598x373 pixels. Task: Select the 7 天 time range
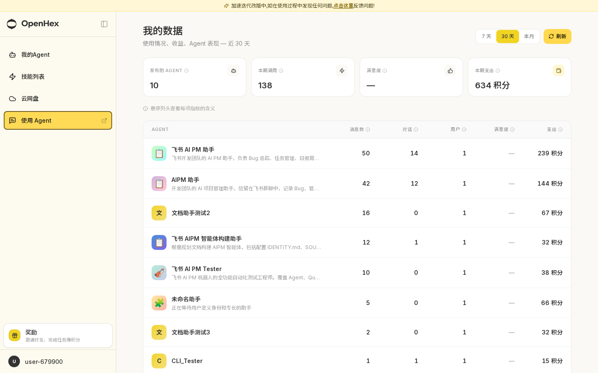point(486,36)
